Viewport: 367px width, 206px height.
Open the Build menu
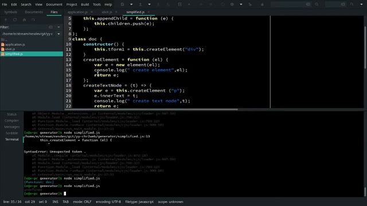tap(85, 5)
